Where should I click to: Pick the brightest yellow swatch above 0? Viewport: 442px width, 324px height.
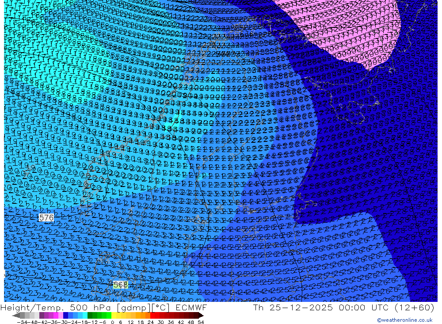pyautogui.click(x=114, y=316)
